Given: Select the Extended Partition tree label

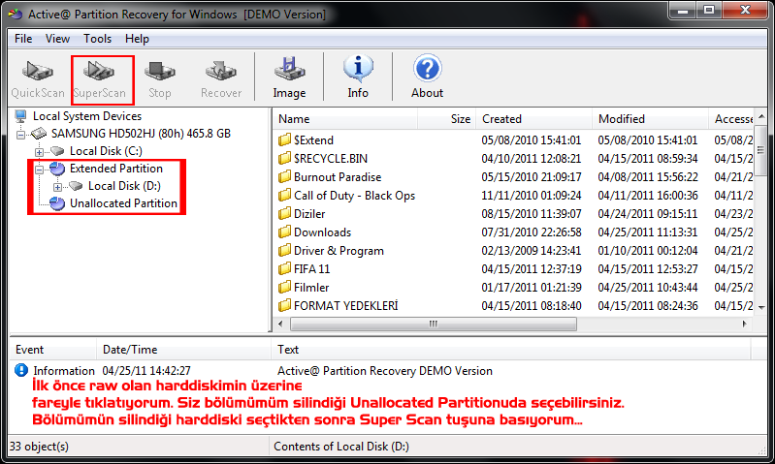Looking at the screenshot, I should [116, 169].
